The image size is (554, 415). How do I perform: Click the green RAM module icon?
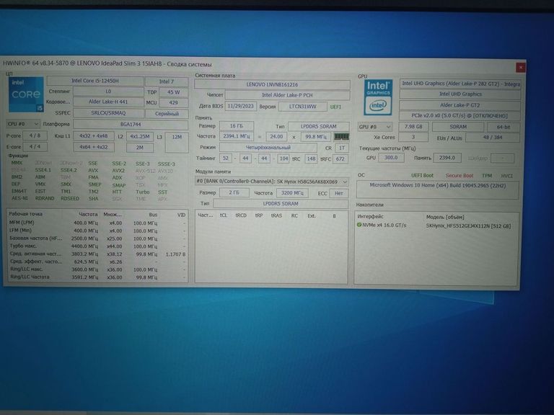pyautogui.click(x=342, y=135)
